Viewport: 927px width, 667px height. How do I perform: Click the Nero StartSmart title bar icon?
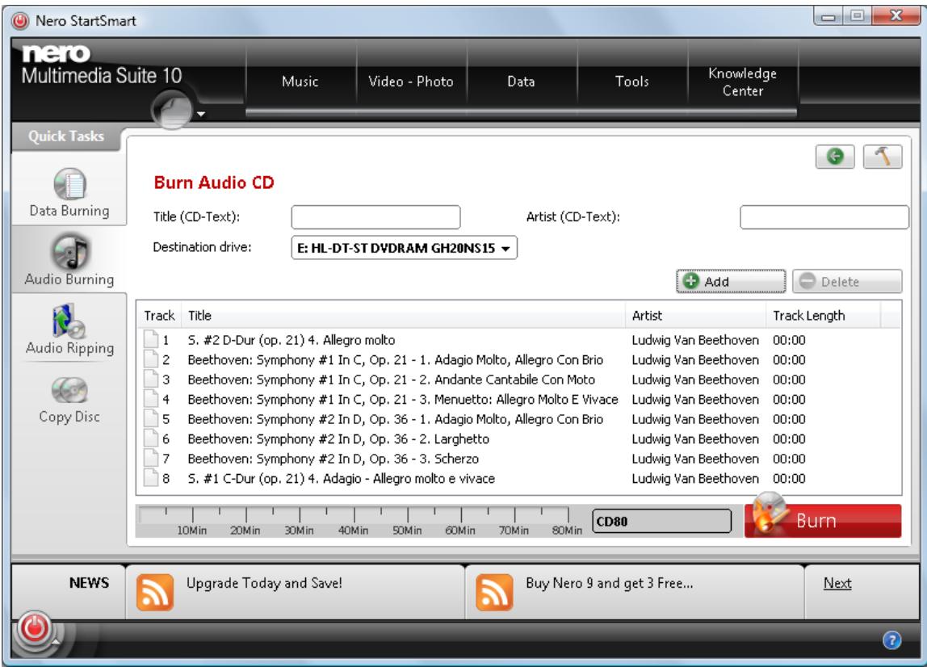[x=20, y=21]
